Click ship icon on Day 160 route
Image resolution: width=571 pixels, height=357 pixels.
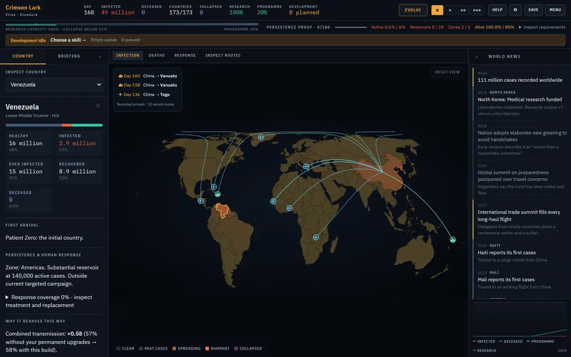click(120, 76)
